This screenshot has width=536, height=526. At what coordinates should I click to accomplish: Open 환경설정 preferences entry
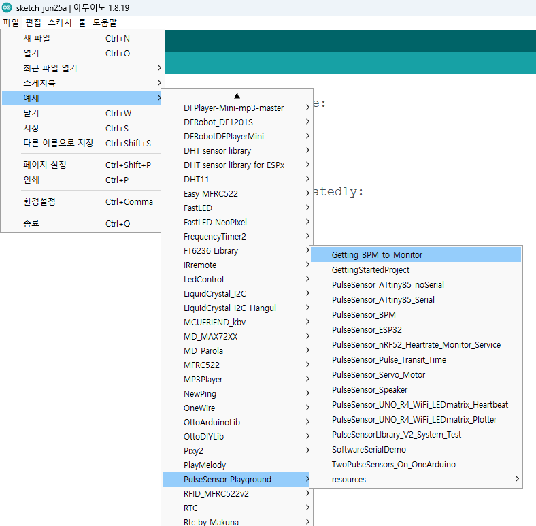pyautogui.click(x=82, y=201)
